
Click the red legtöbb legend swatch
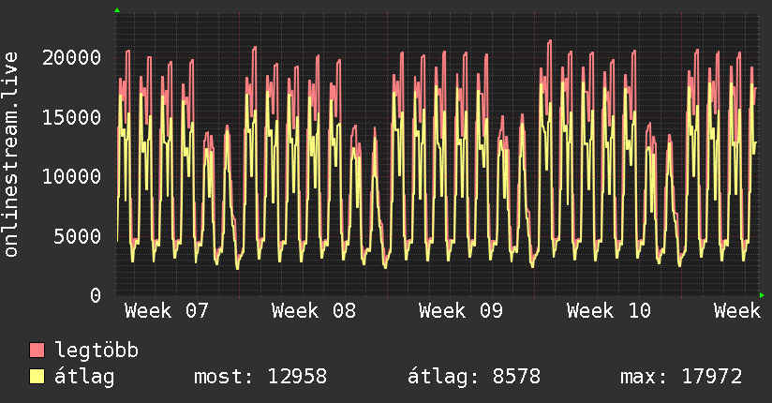(x=37, y=351)
